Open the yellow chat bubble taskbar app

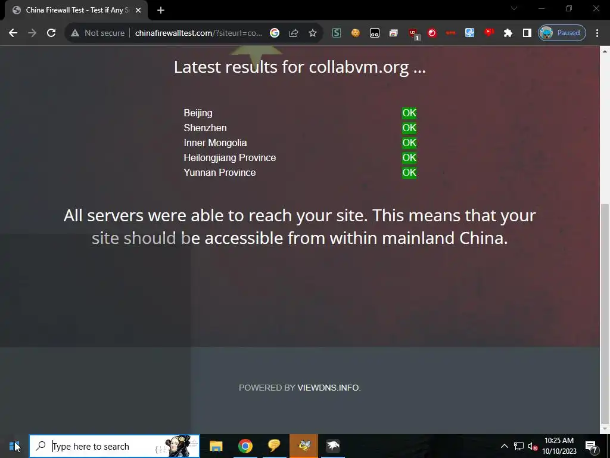(x=274, y=446)
